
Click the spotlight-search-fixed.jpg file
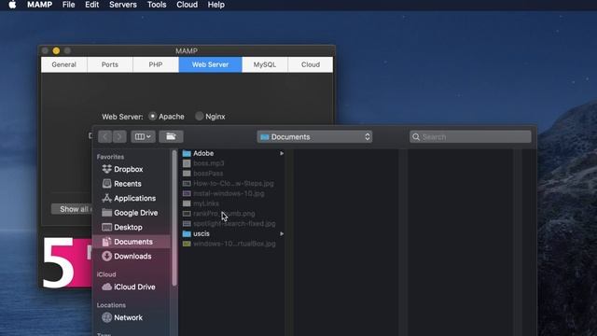click(x=234, y=224)
